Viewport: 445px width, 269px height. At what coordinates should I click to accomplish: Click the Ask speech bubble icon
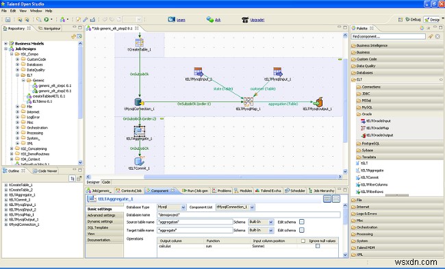pos(210,19)
